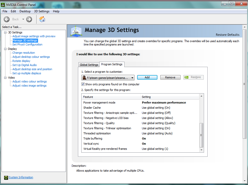The width and height of the screenshot is (248, 185).
Task: Open the program selection dropdown
Action: (108, 78)
